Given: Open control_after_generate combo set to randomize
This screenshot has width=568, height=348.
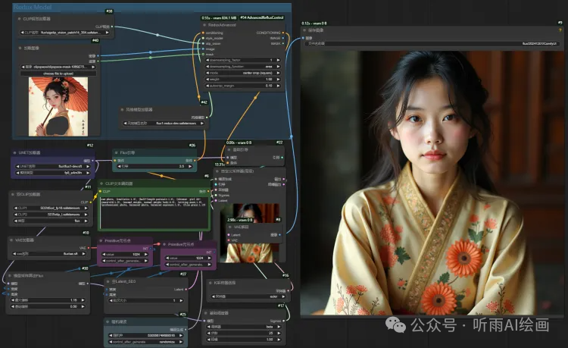Looking at the screenshot, I should click(x=145, y=342).
